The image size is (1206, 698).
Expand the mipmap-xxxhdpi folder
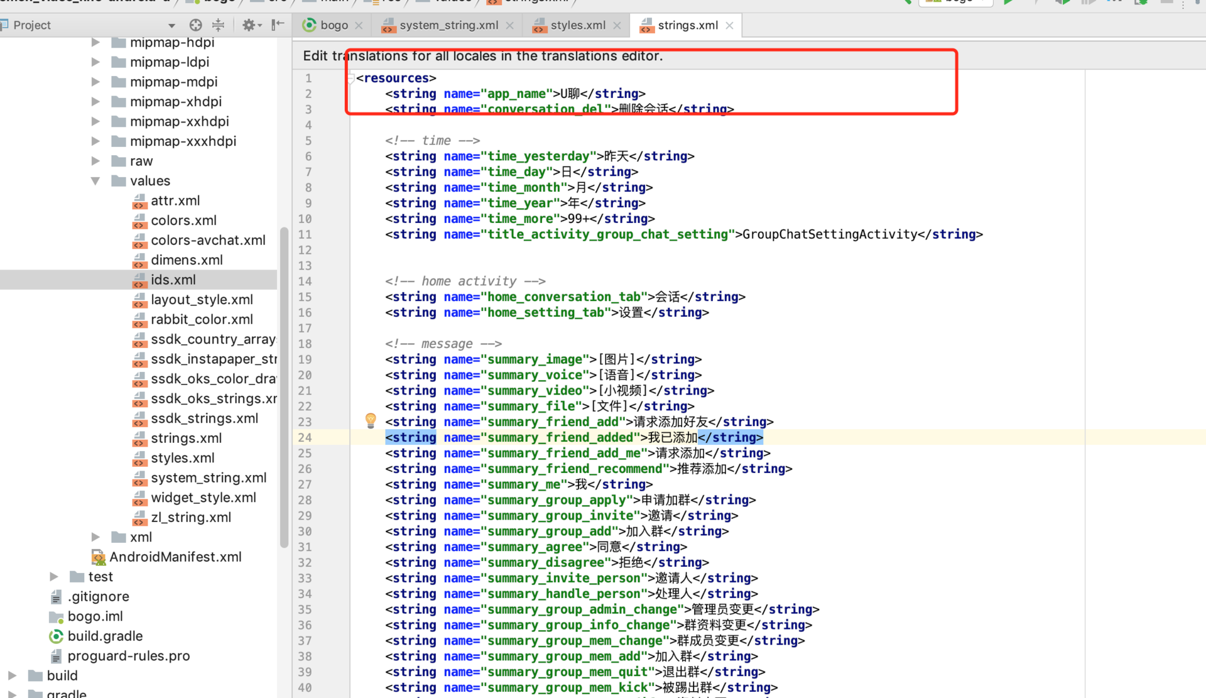click(95, 141)
